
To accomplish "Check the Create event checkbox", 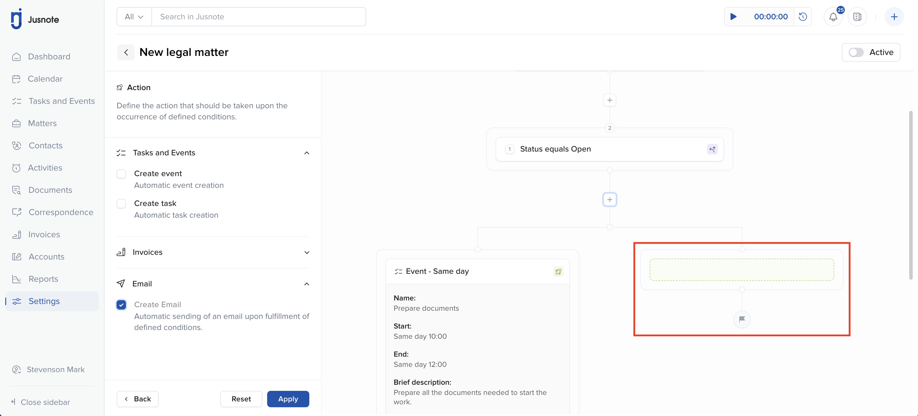I will click(121, 174).
